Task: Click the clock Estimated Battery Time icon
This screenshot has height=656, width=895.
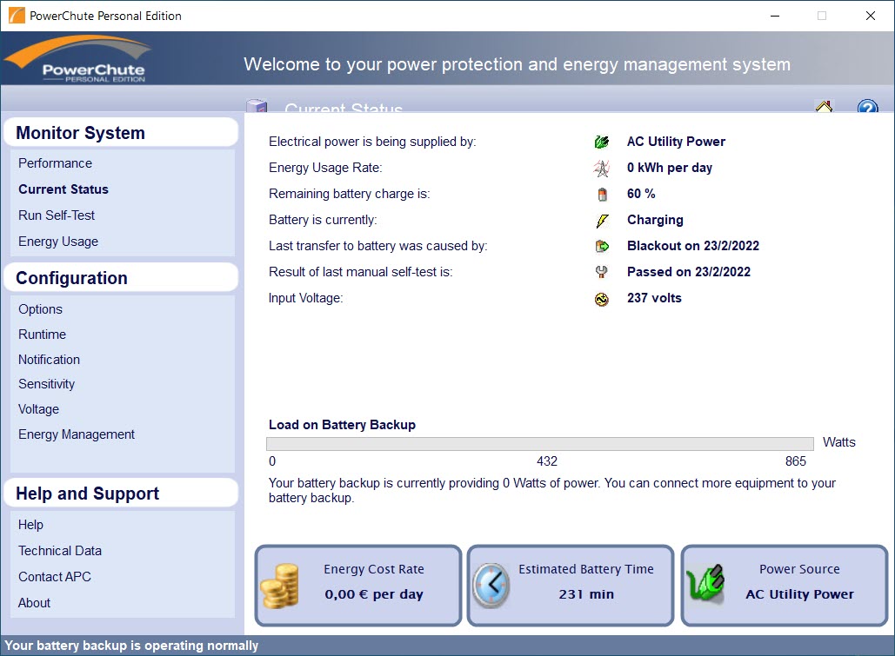Action: click(491, 586)
